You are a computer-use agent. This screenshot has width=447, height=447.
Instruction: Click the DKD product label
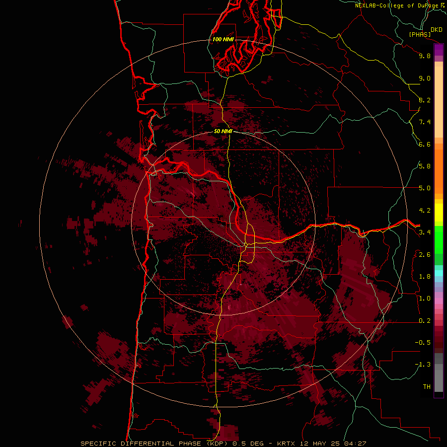[437, 30]
